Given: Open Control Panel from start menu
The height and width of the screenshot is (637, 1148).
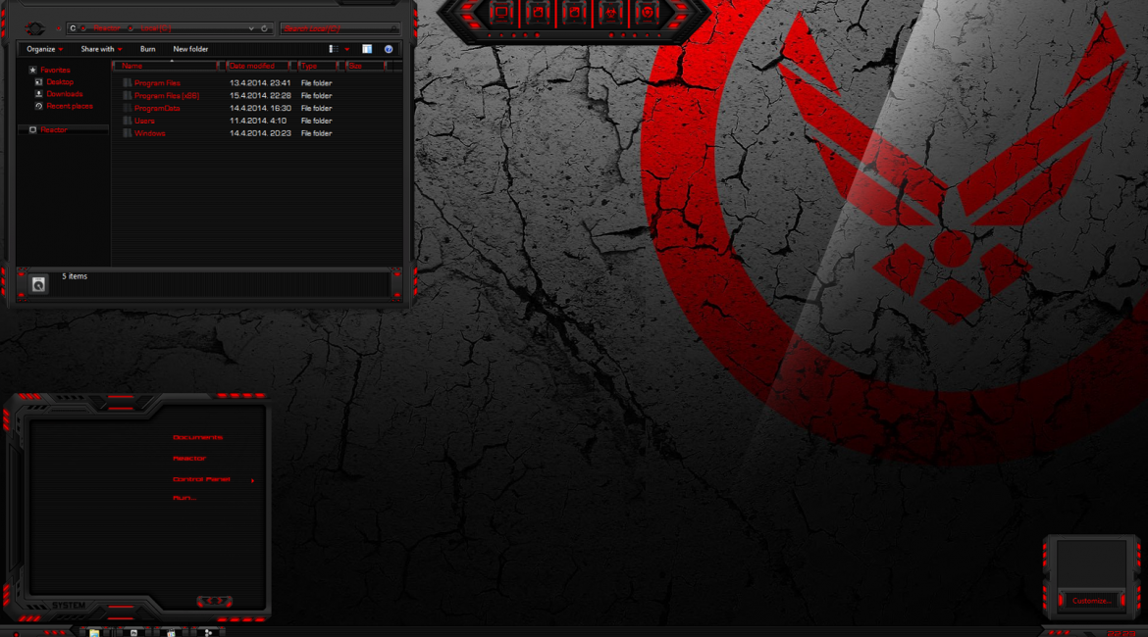Looking at the screenshot, I should click(x=201, y=479).
